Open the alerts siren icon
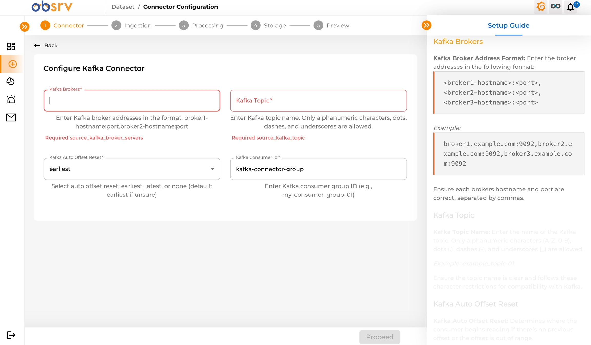Viewport: 591px width, 345px height. click(11, 100)
